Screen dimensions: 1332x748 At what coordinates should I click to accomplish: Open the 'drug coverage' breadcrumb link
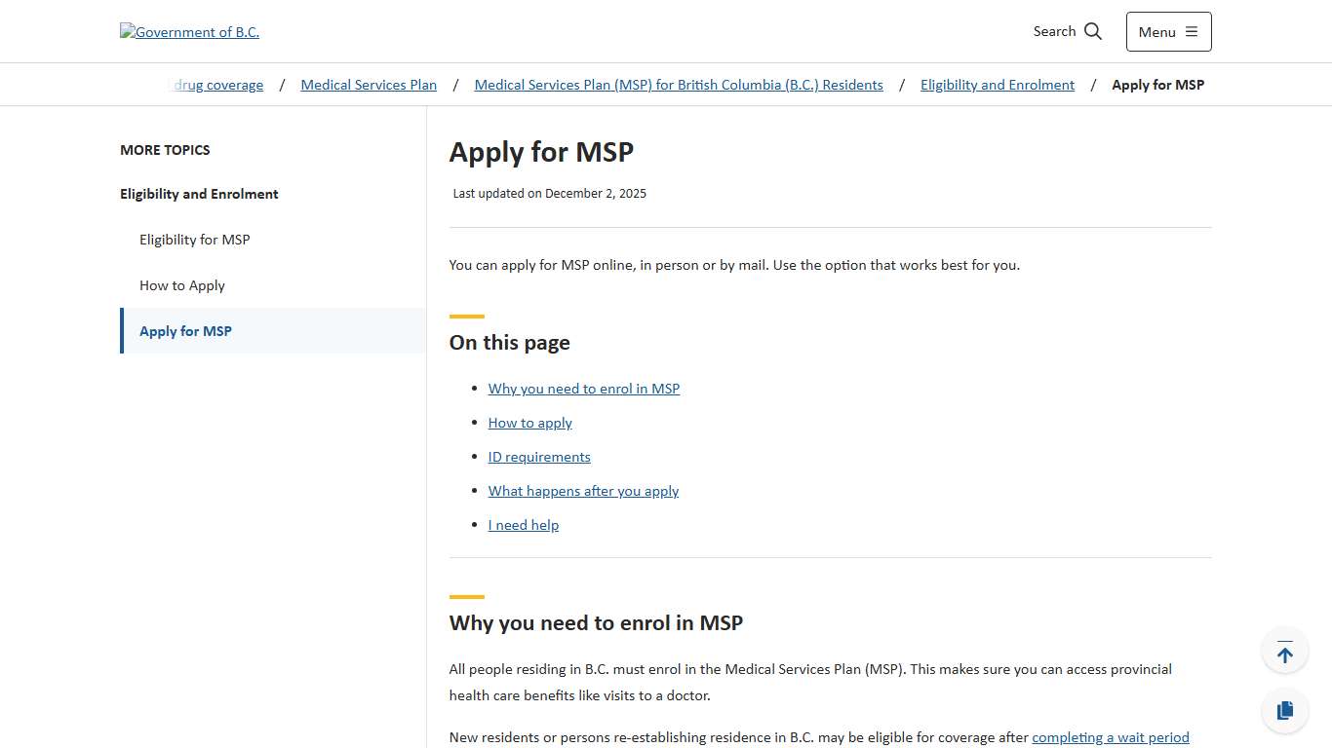(216, 85)
